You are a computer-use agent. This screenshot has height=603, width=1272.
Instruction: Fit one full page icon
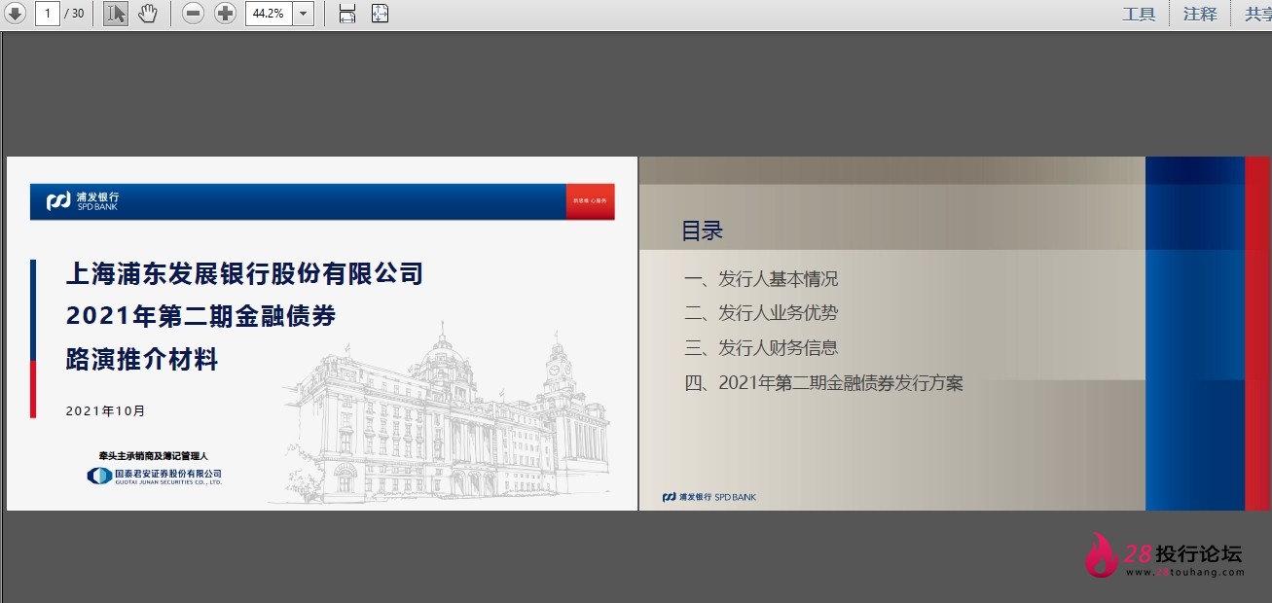click(x=381, y=13)
